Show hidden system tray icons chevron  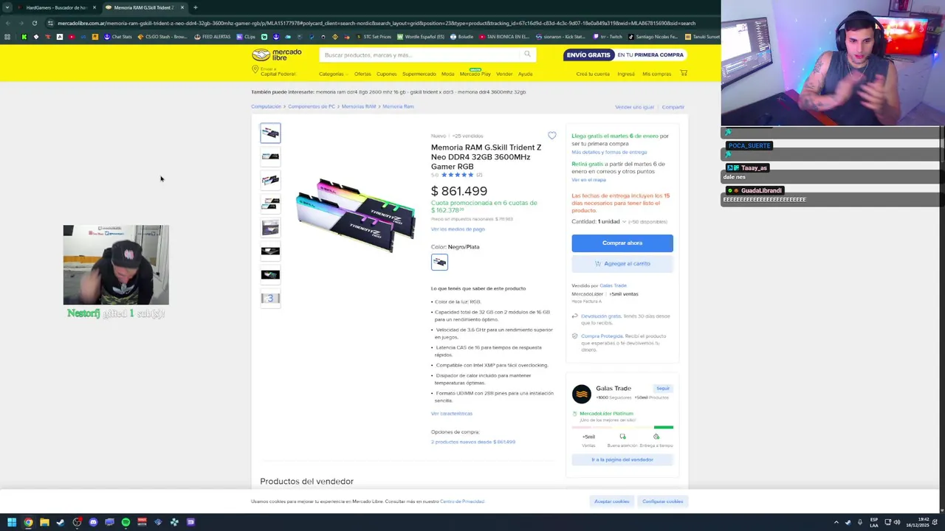pos(836,522)
